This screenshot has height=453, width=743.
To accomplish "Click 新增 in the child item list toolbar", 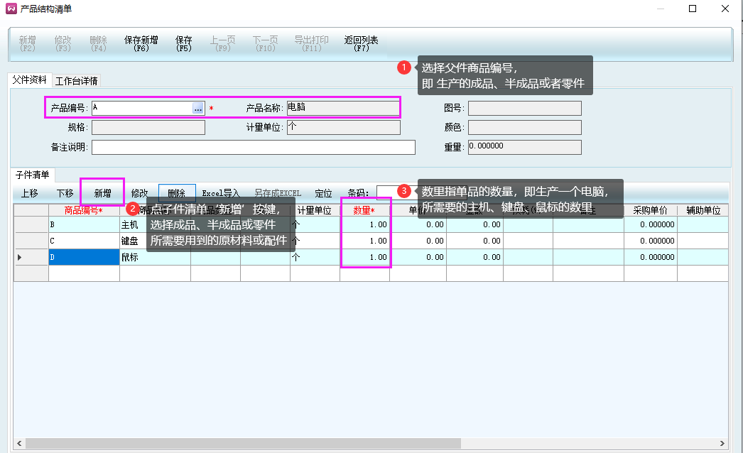I will [x=102, y=193].
